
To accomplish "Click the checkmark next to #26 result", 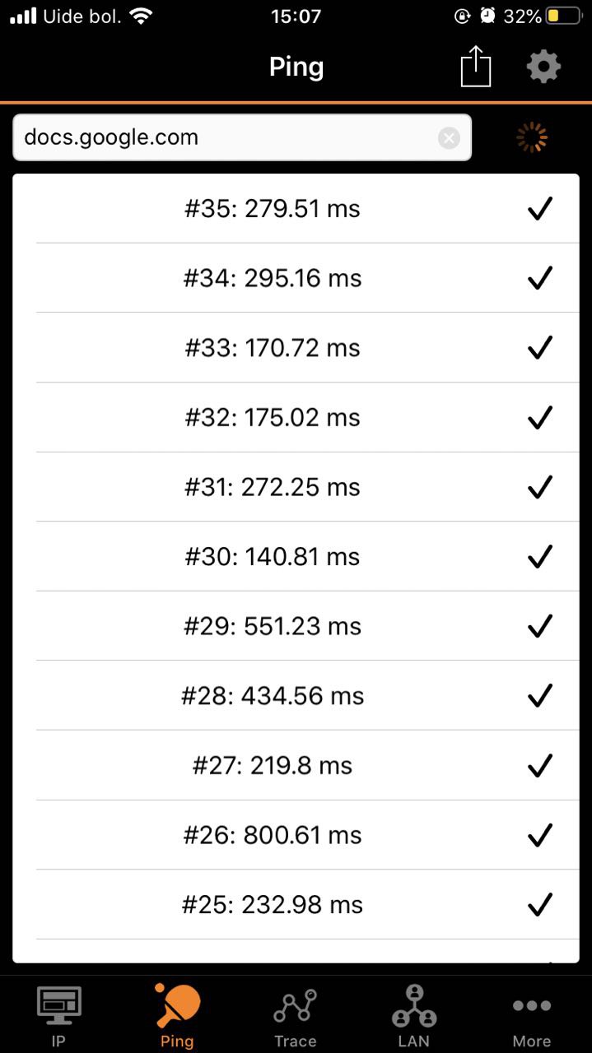I will pyautogui.click(x=539, y=835).
